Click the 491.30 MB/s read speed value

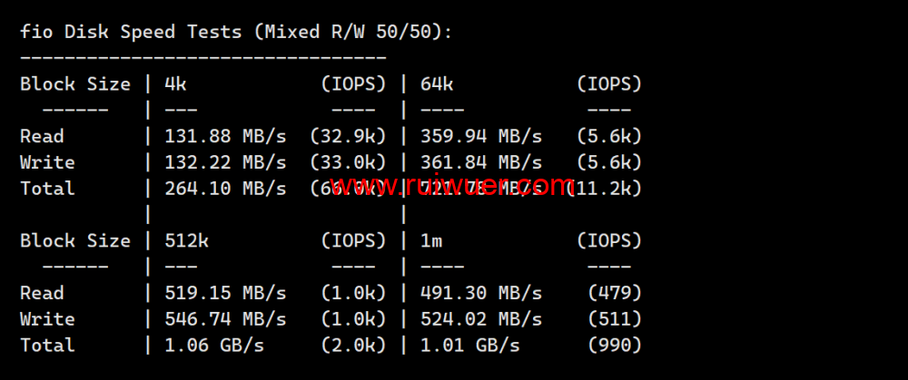[481, 294]
